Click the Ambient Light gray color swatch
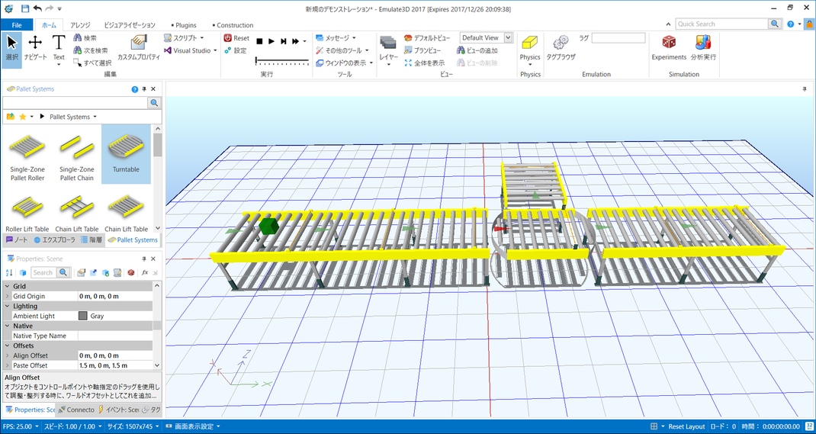Screen dimensions: 816x434 [83, 316]
